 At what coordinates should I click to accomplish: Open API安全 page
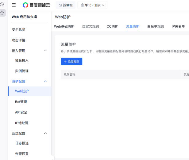[x=21, y=112]
